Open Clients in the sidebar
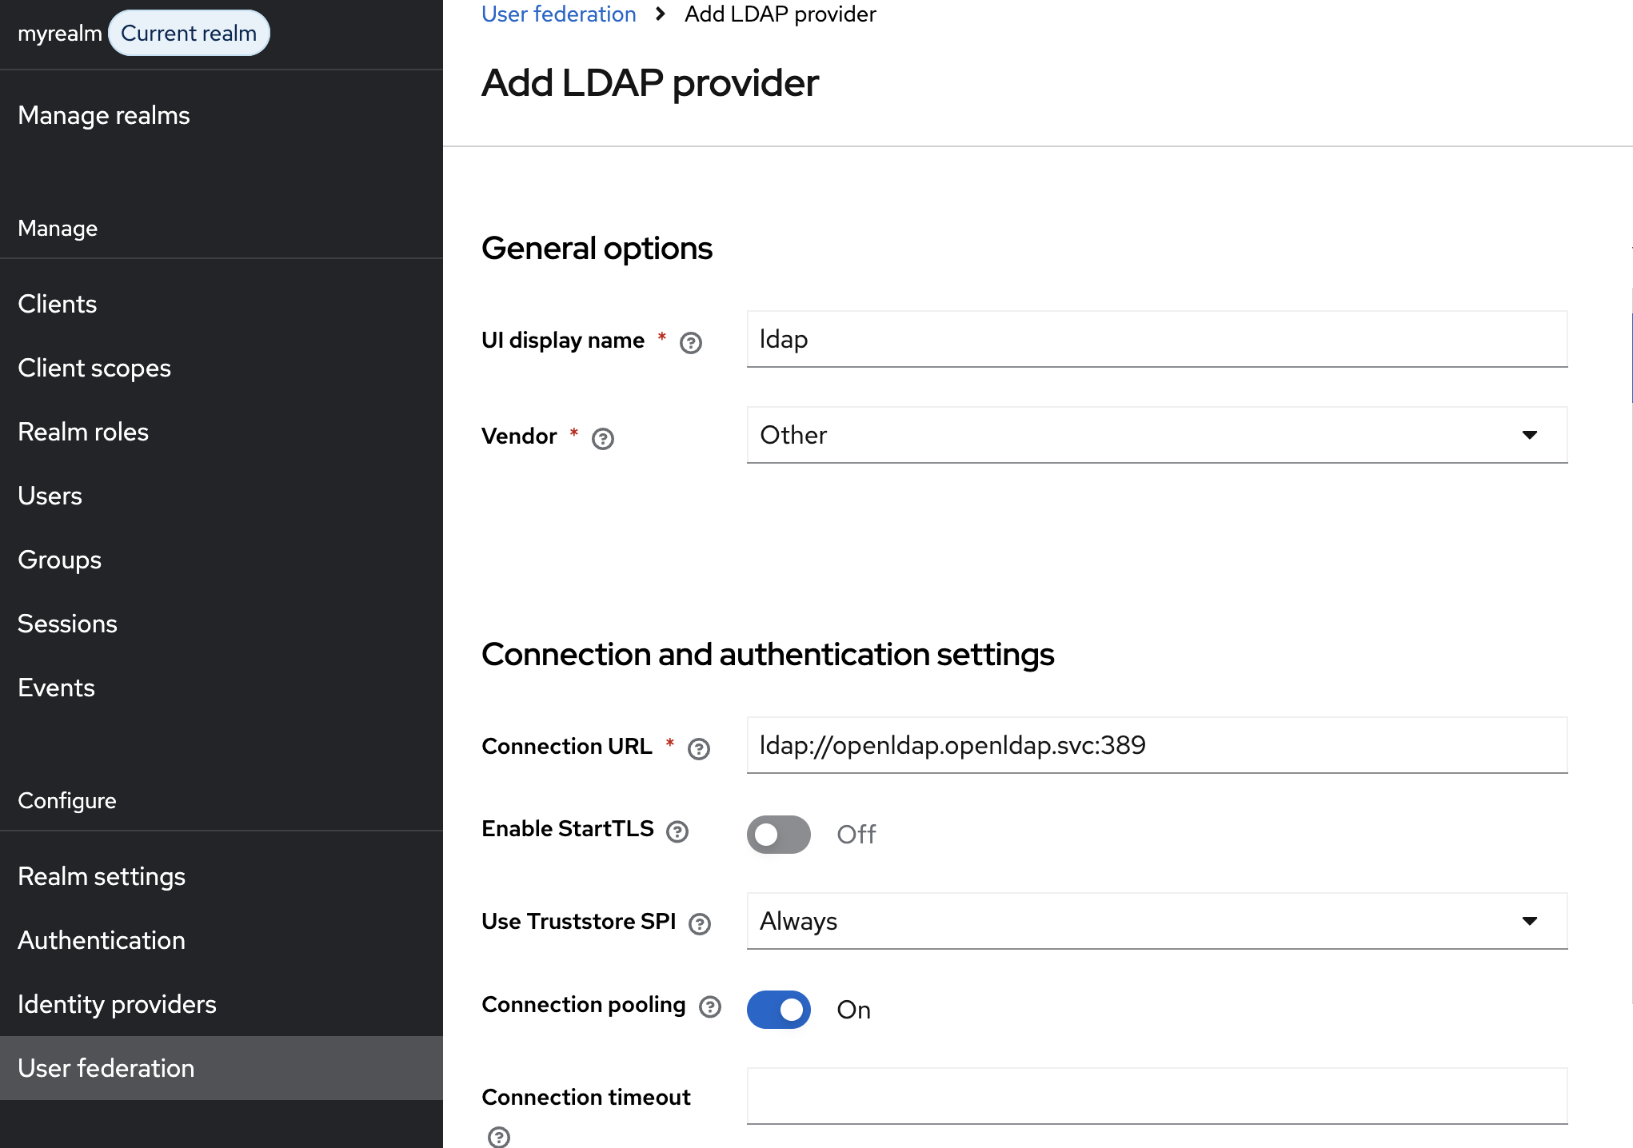Viewport: 1633px width, 1148px height. pyautogui.click(x=57, y=304)
